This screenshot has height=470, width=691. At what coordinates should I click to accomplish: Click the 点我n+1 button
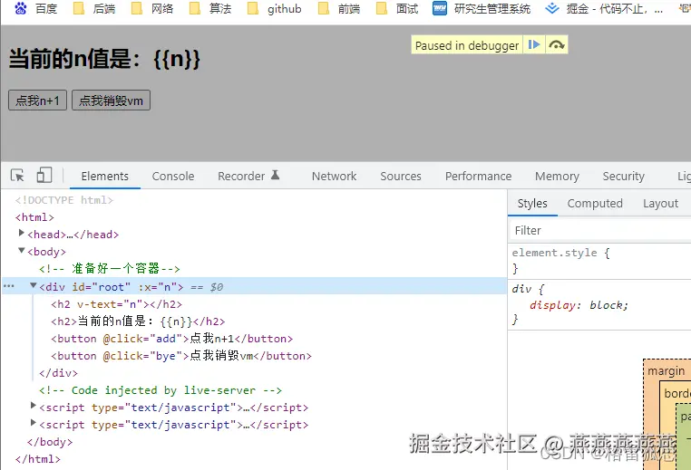(37, 101)
